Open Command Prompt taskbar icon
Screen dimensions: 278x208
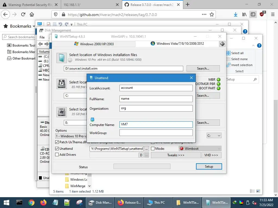pyautogui.click(x=19, y=203)
